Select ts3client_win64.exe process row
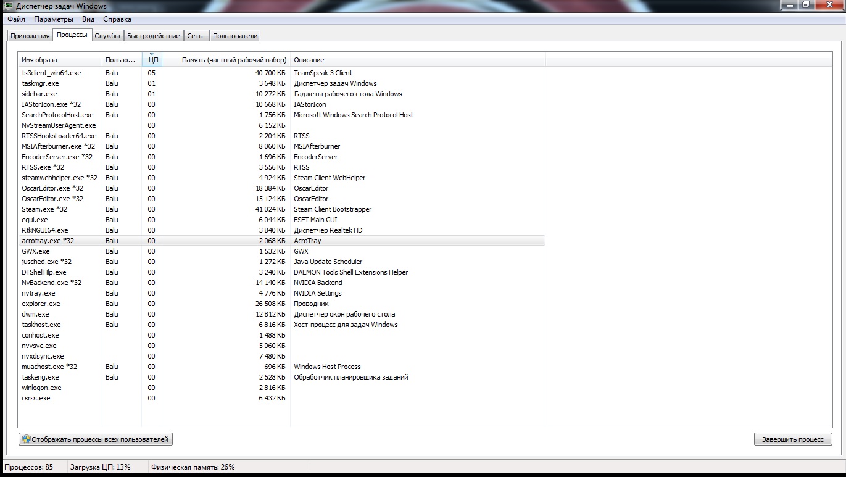This screenshot has height=477, width=846. (x=282, y=73)
